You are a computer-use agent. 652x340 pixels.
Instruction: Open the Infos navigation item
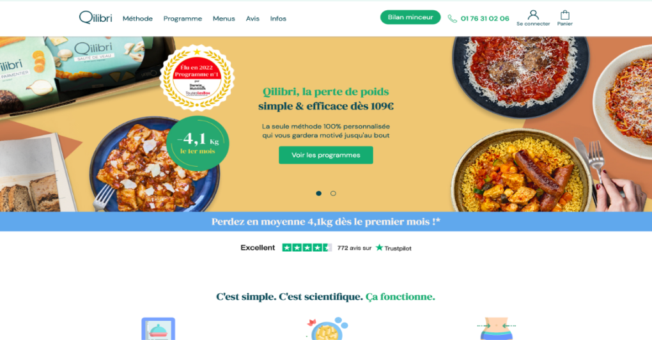point(278,19)
